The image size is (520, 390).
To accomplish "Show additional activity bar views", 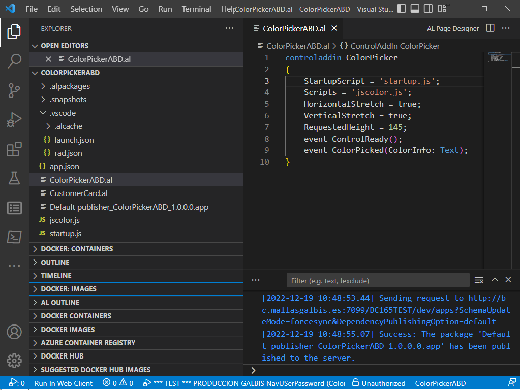I will pyautogui.click(x=14, y=266).
